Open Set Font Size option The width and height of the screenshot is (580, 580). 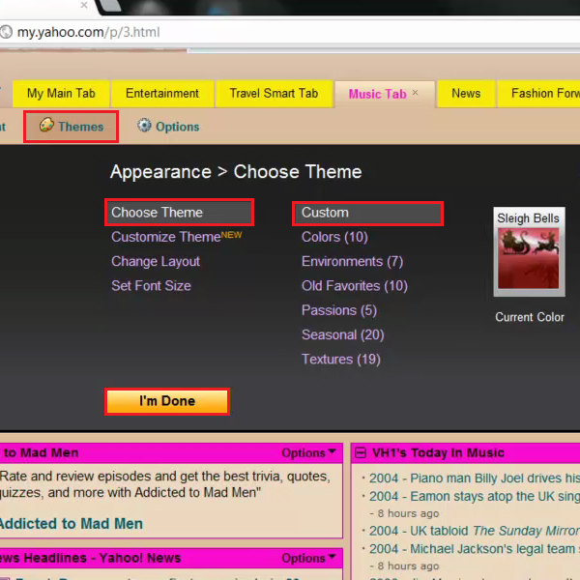[151, 286]
